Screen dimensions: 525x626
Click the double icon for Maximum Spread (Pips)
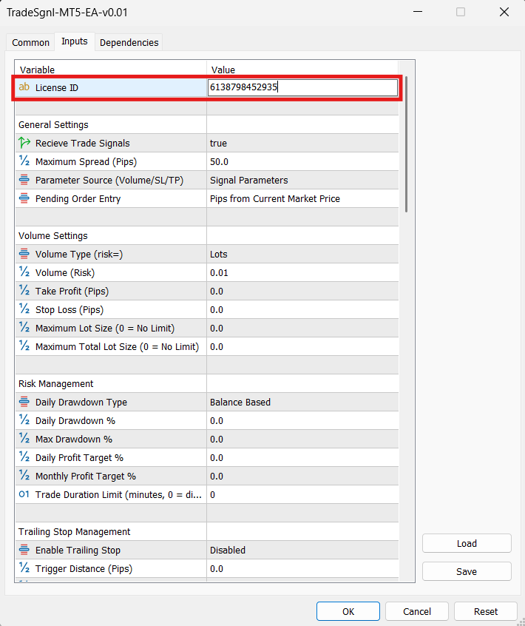coord(24,161)
